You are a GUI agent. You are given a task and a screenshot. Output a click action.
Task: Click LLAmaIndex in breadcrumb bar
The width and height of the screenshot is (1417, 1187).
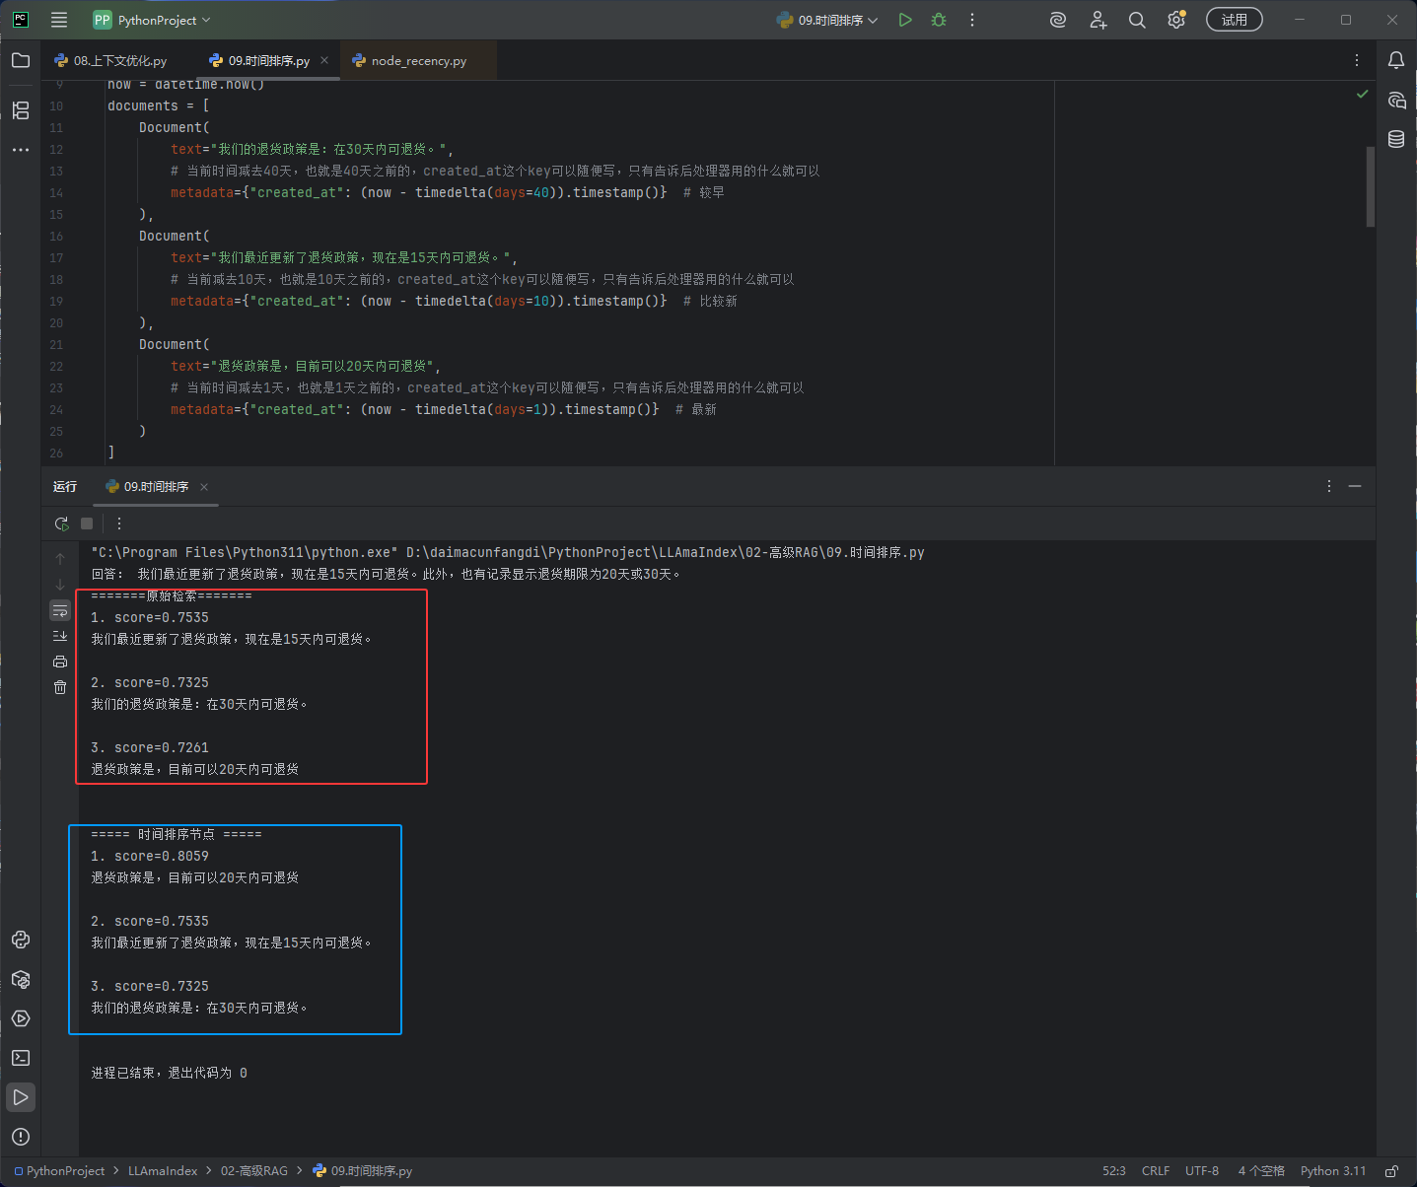163,1171
